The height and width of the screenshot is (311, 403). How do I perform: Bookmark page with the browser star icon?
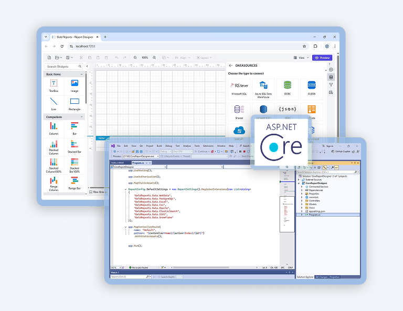pos(304,46)
